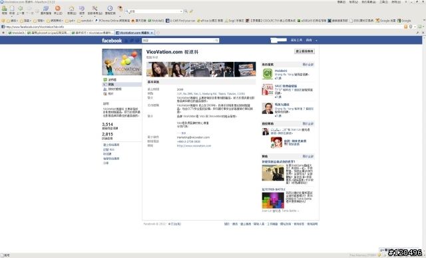Open friend requests icon beside facebook logo
This screenshot has height=258, width=426.
[x=126, y=41]
